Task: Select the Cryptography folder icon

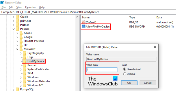Action: [x=25, y=53]
